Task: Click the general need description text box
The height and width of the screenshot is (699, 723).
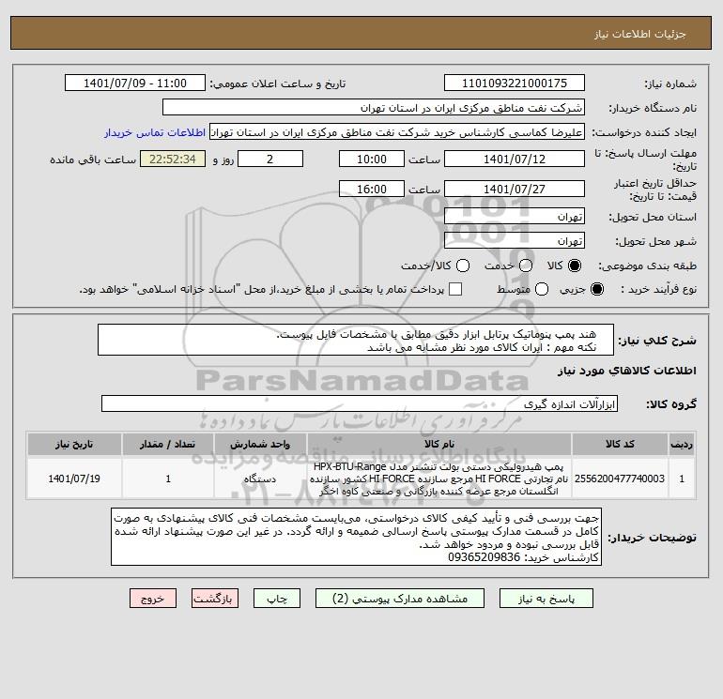Action: (x=356, y=340)
